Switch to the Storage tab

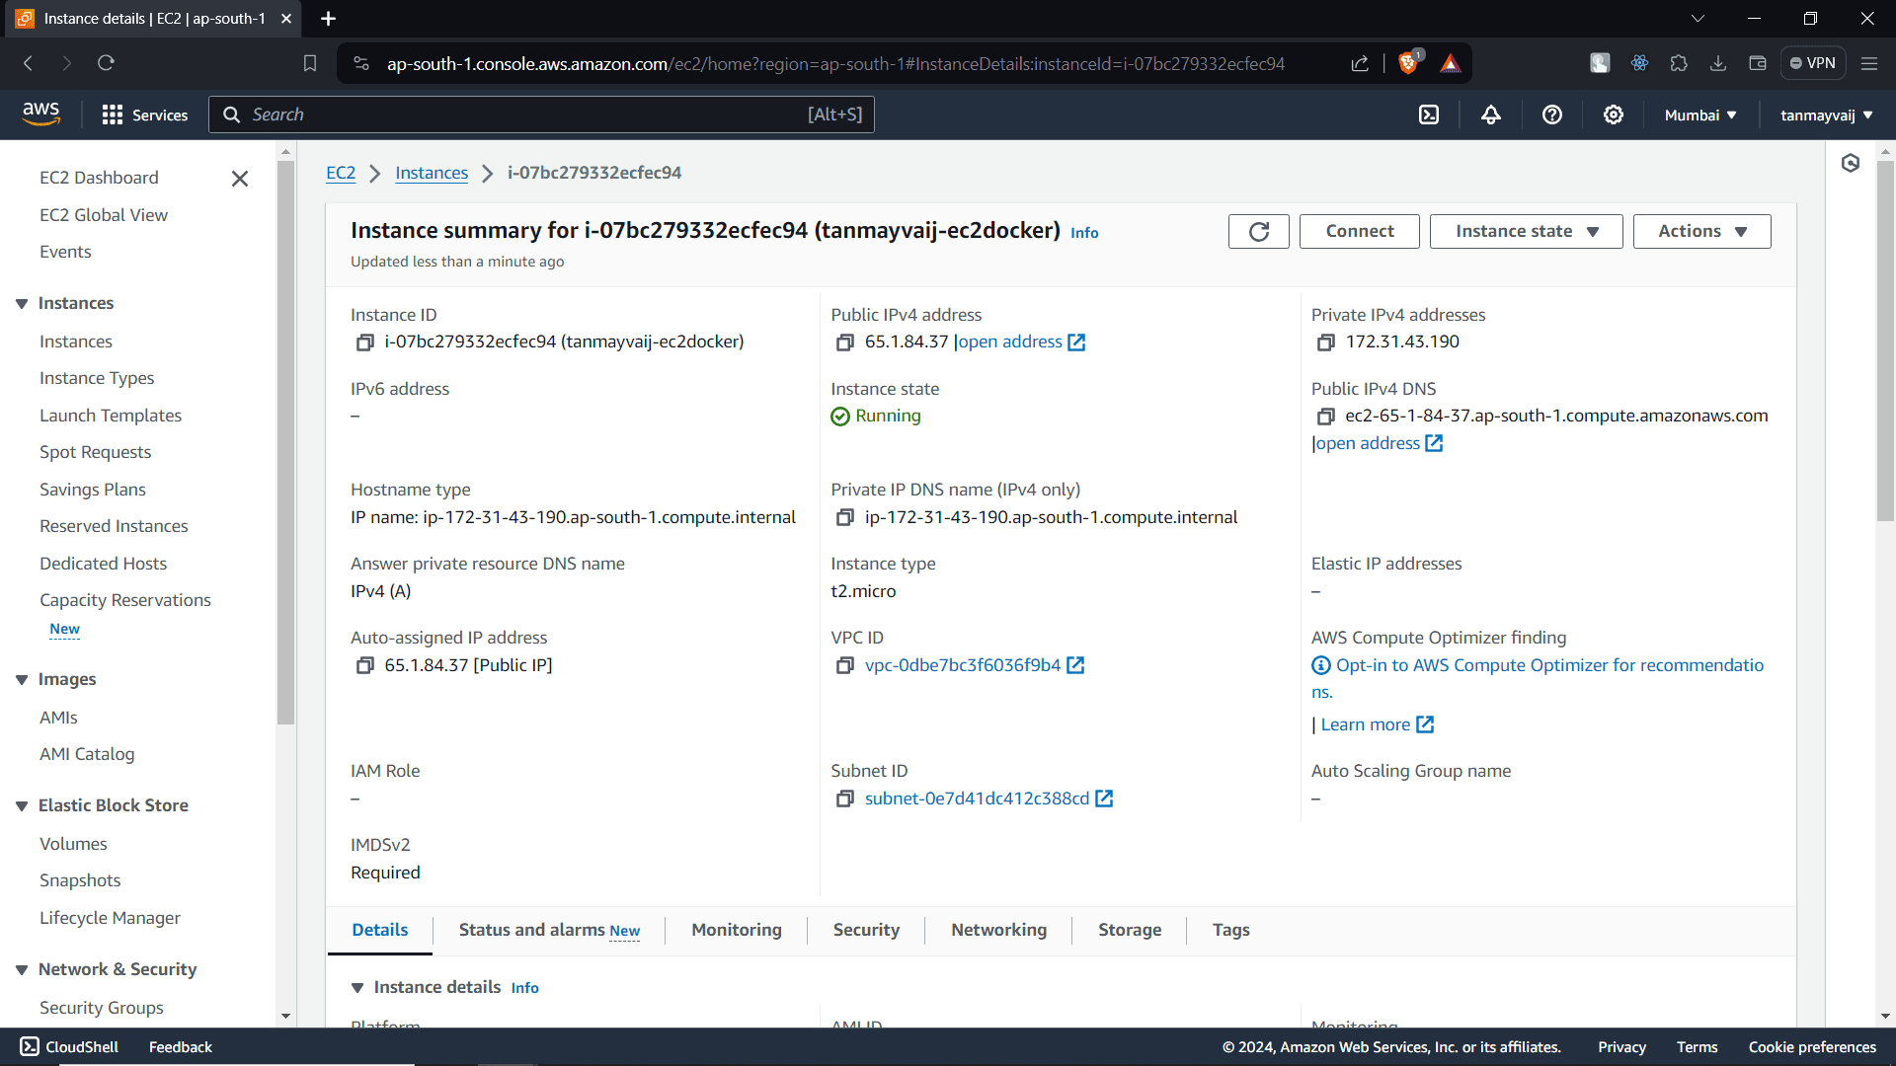(x=1130, y=930)
